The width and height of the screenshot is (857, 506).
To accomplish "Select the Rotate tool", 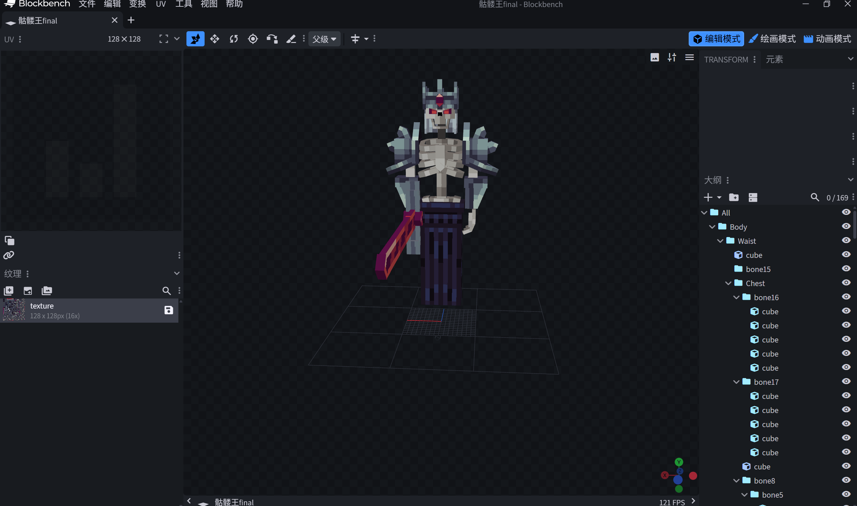I will click(234, 39).
